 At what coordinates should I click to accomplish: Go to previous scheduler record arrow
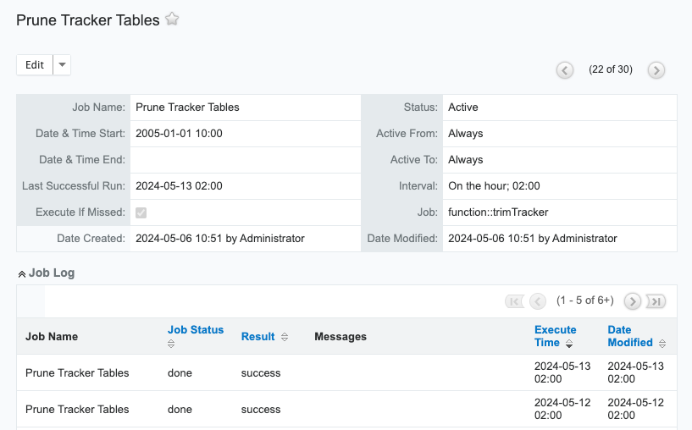coord(564,69)
